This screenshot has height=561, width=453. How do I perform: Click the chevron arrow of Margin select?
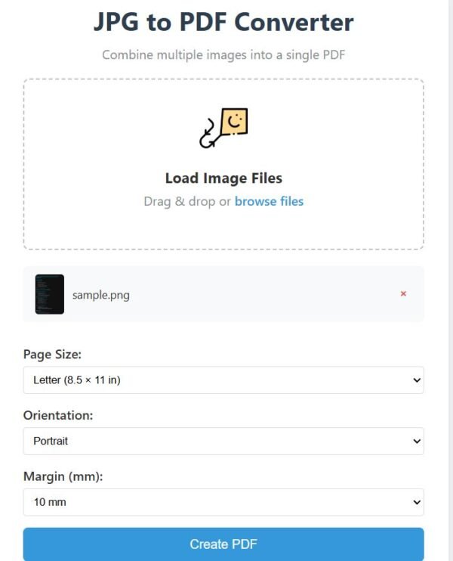tap(417, 502)
